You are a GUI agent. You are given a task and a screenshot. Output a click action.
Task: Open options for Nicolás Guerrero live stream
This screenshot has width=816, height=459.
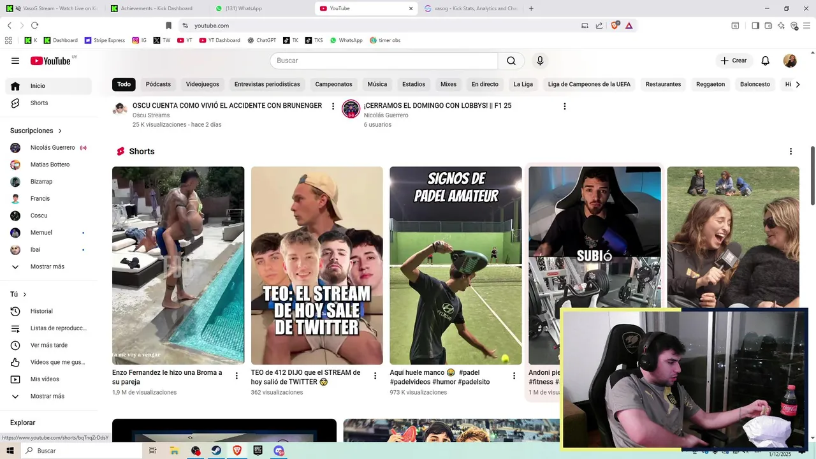point(564,106)
